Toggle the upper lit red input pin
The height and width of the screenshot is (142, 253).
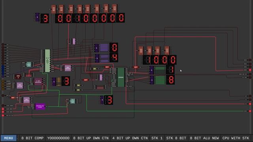coord(3,109)
